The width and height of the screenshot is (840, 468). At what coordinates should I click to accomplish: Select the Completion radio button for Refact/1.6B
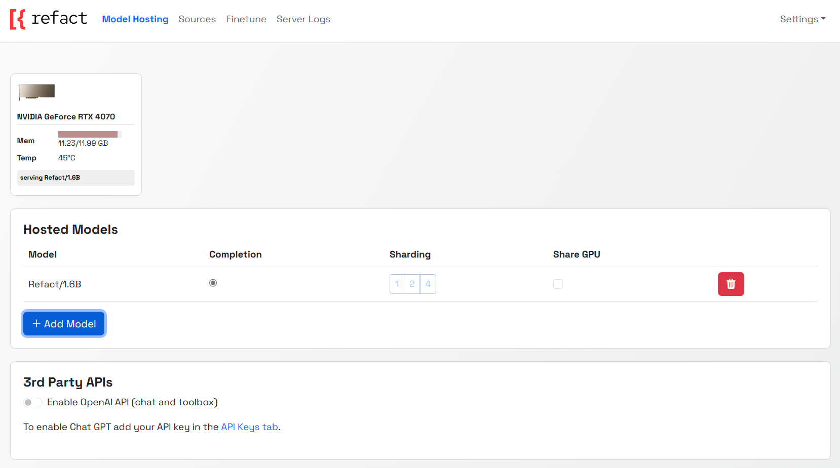point(213,283)
